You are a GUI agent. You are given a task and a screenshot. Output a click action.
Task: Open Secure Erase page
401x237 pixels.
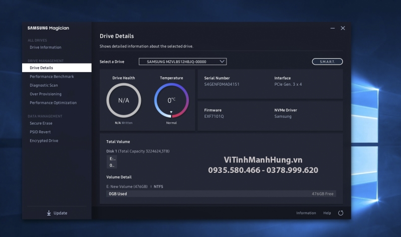pyautogui.click(x=41, y=123)
